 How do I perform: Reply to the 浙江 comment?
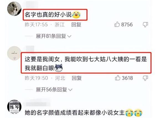click(x=76, y=25)
